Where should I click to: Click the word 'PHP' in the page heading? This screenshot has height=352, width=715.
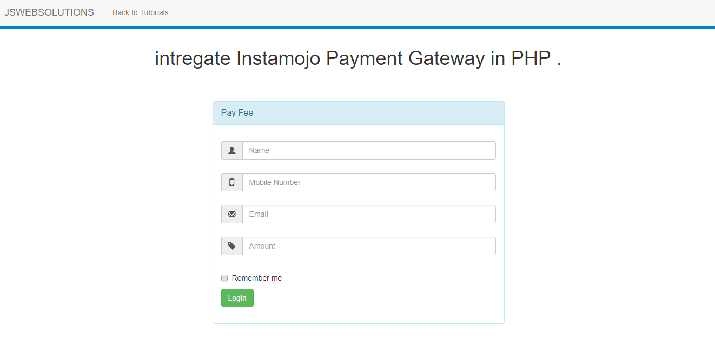531,58
